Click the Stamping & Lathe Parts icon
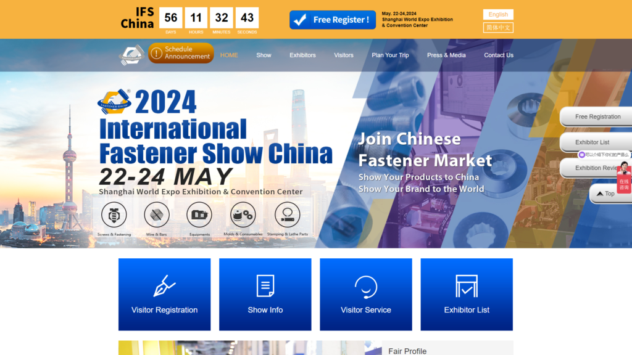 [288, 214]
